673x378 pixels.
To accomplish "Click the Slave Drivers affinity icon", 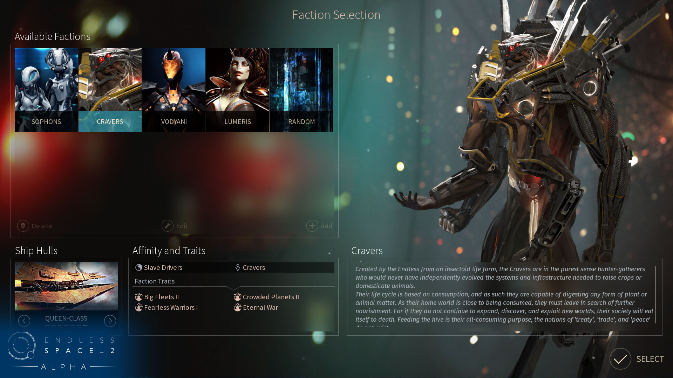I will click(139, 267).
